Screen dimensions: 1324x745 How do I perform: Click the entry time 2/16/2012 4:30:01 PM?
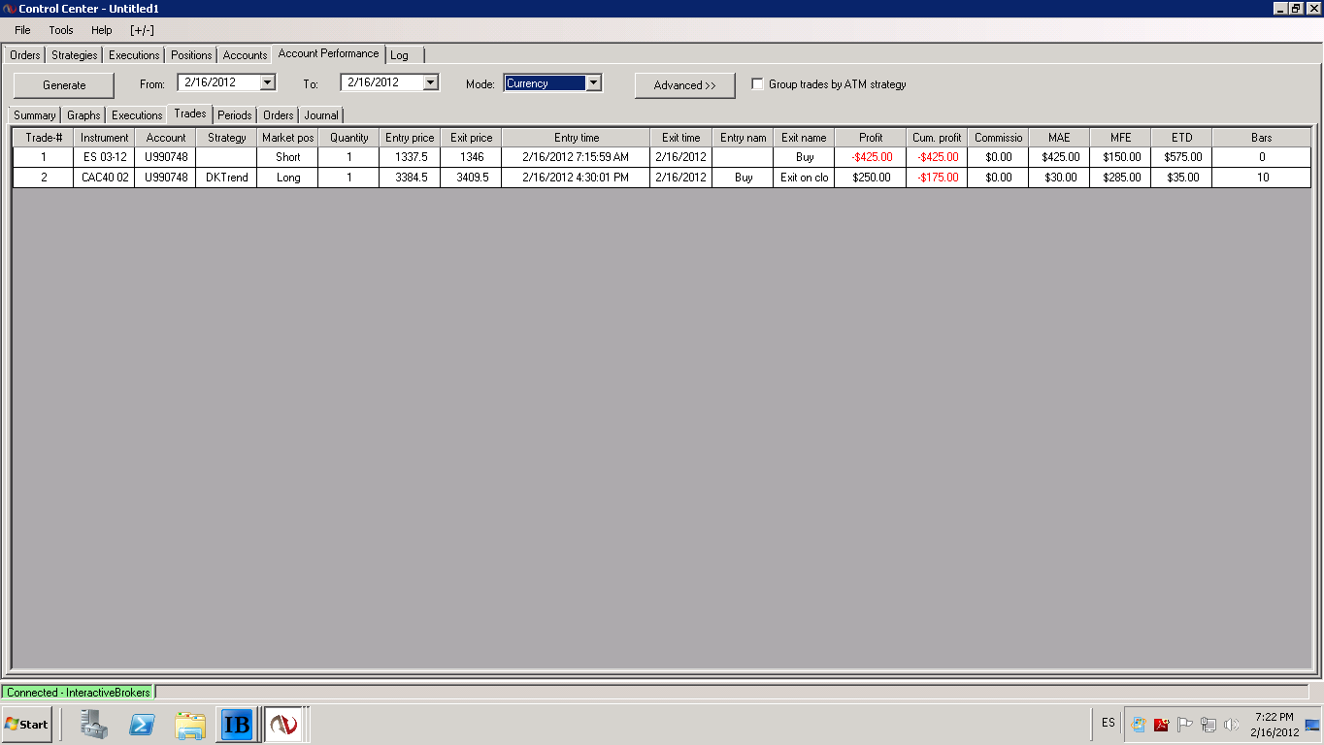(x=576, y=178)
